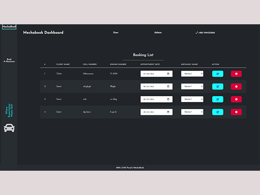Open the User menu item
Image resolution: width=260 pixels, height=195 pixels.
[116, 32]
